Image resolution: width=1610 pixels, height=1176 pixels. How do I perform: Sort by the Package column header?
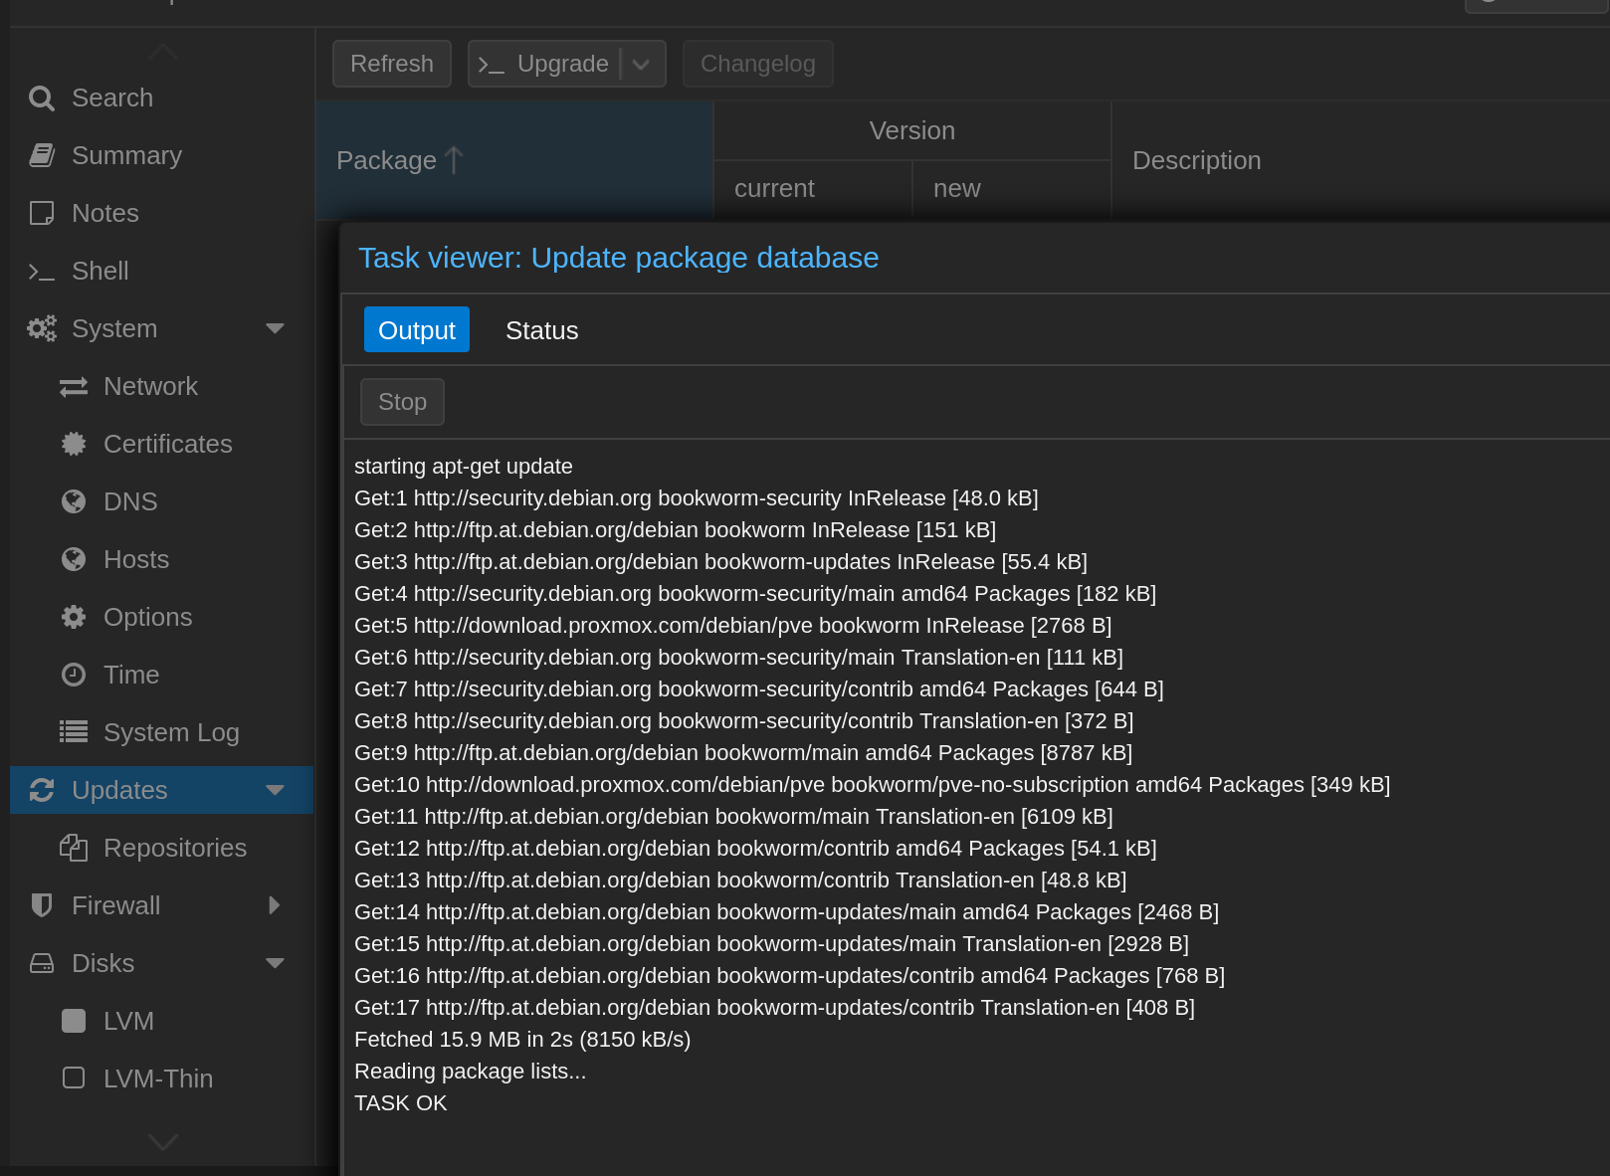[514, 161]
